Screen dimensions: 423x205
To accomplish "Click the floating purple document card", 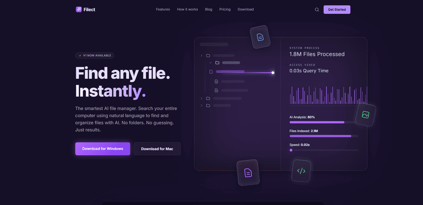I will 248,173.
